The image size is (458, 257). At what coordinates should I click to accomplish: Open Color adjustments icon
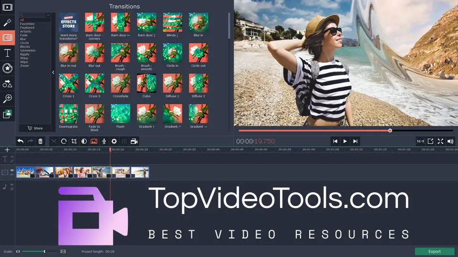(x=84, y=141)
